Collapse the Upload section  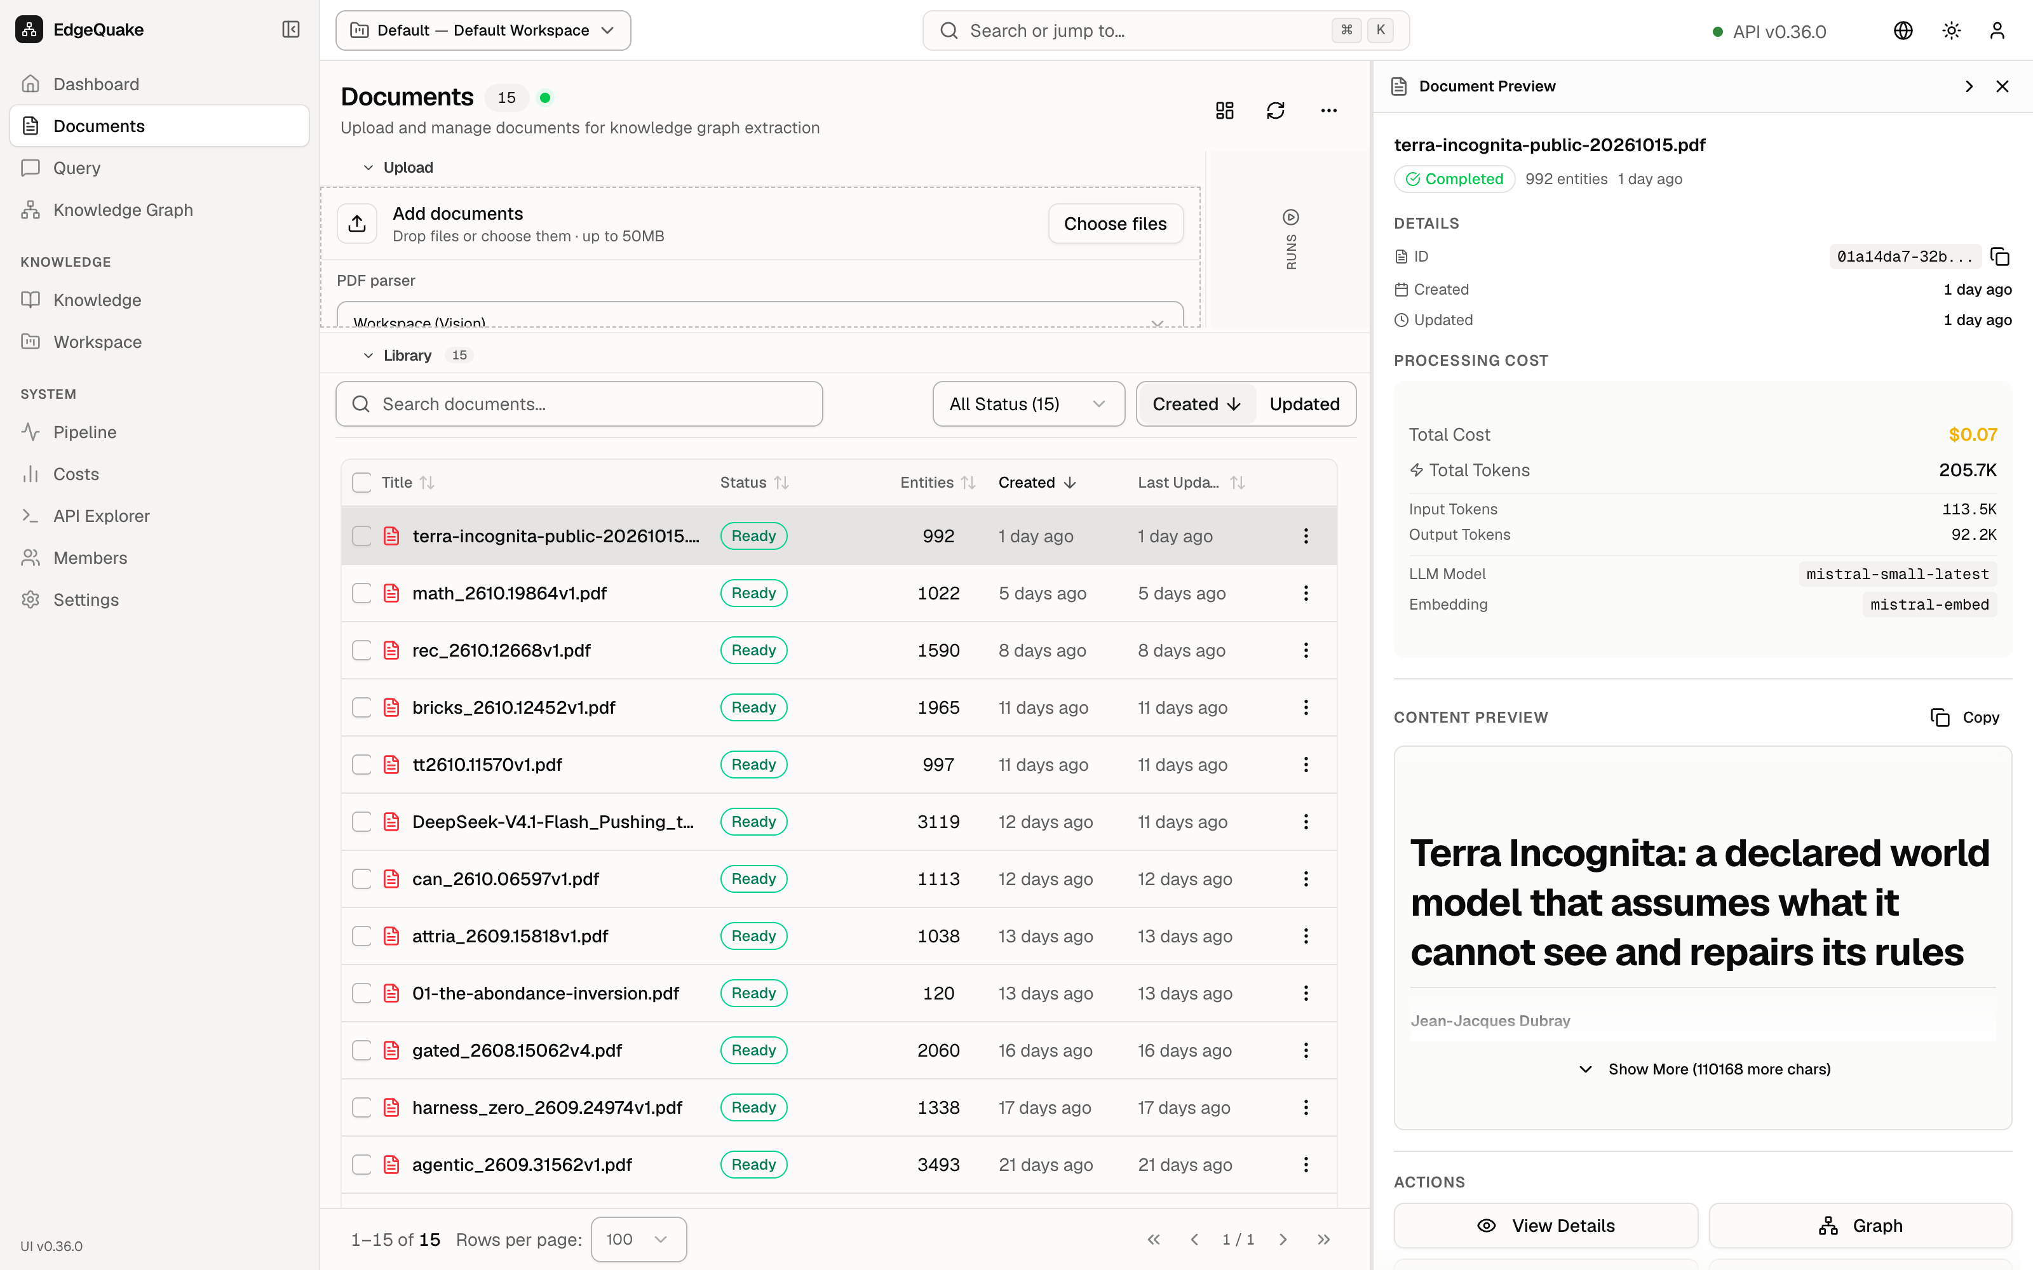tap(398, 167)
